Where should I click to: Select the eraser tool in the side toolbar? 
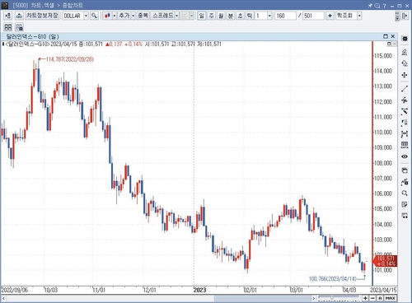coord(405,52)
